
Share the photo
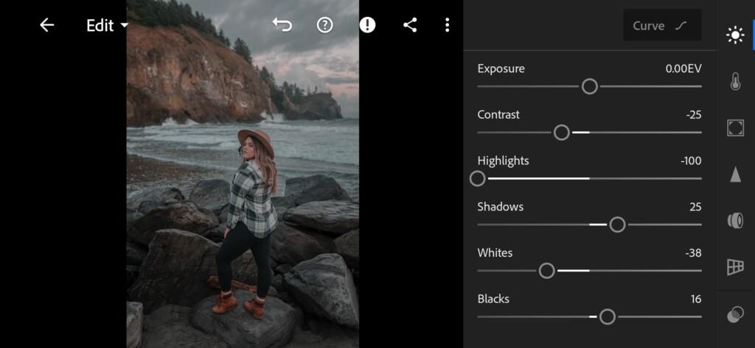[410, 25]
